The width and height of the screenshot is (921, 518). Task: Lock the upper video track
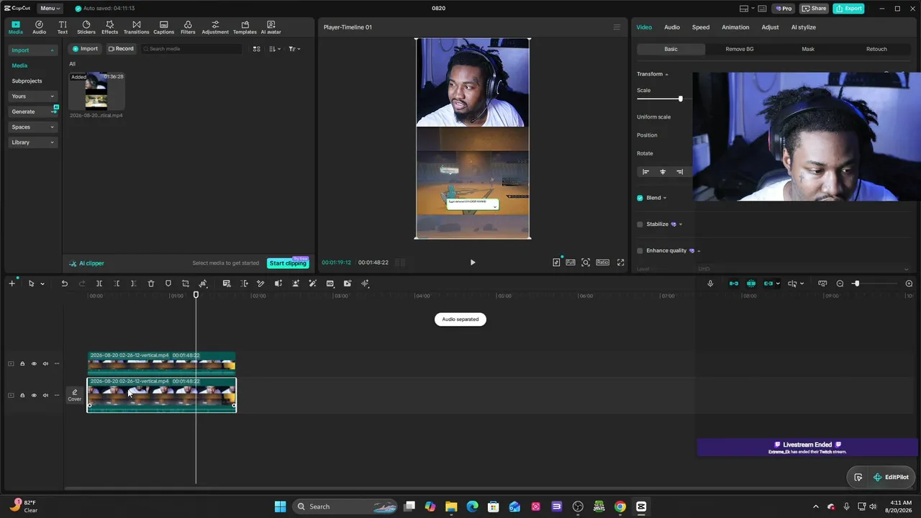click(22, 364)
